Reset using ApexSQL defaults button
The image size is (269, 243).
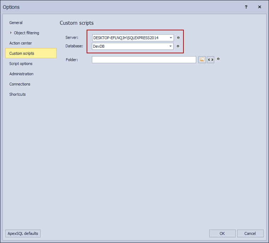[x=23, y=233]
